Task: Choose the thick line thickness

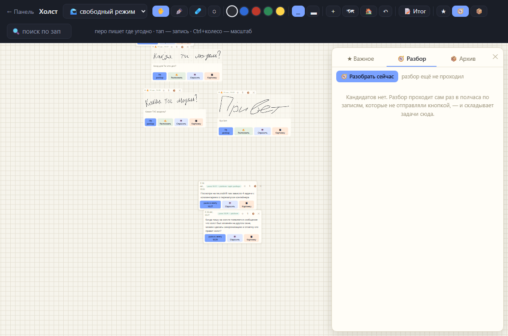Action: (x=313, y=11)
